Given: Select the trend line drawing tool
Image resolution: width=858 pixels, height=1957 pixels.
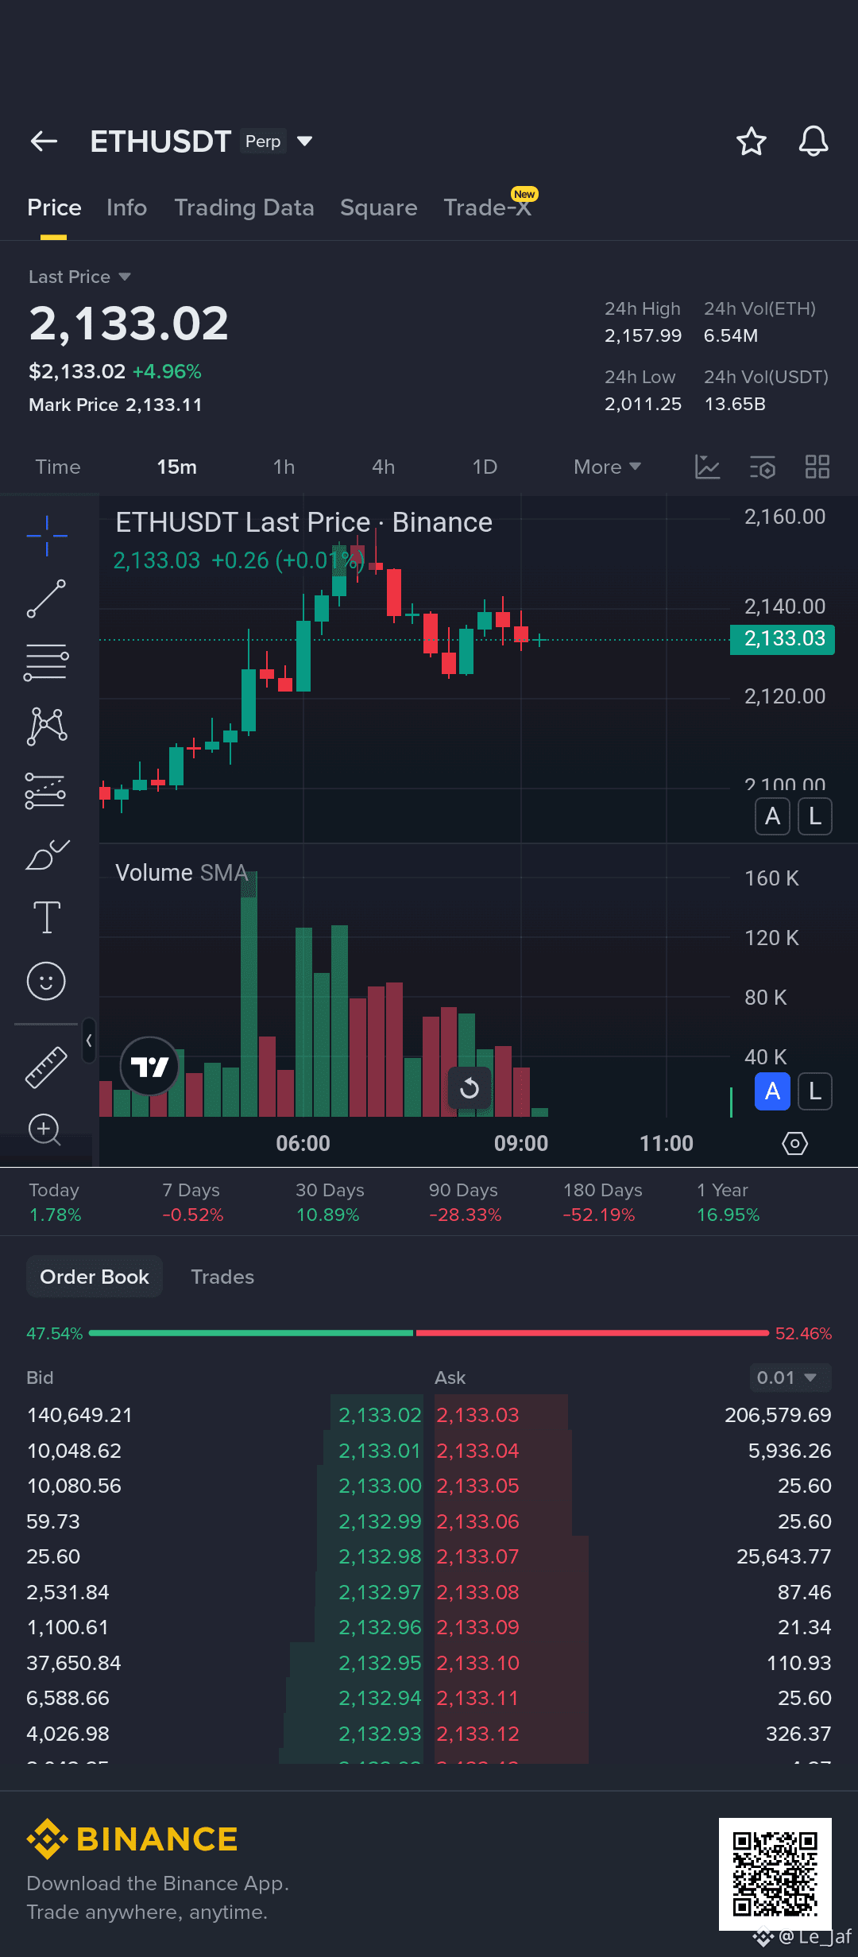Looking at the screenshot, I should point(47,599).
